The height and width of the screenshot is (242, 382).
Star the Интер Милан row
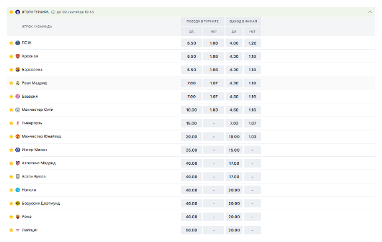coord(11,150)
